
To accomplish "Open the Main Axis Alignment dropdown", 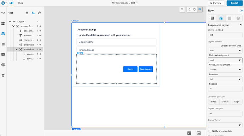I will 225,60.
